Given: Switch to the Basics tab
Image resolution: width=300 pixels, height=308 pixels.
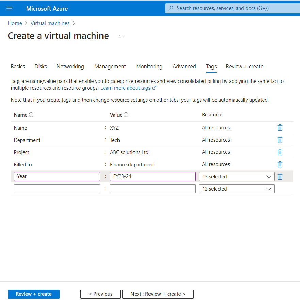Looking at the screenshot, I should (18, 67).
